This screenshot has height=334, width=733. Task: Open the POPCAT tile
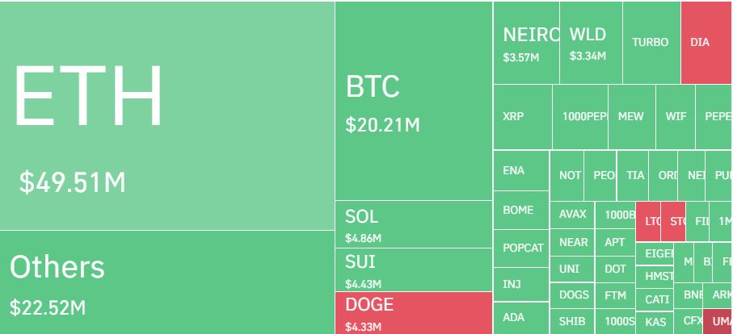click(520, 248)
